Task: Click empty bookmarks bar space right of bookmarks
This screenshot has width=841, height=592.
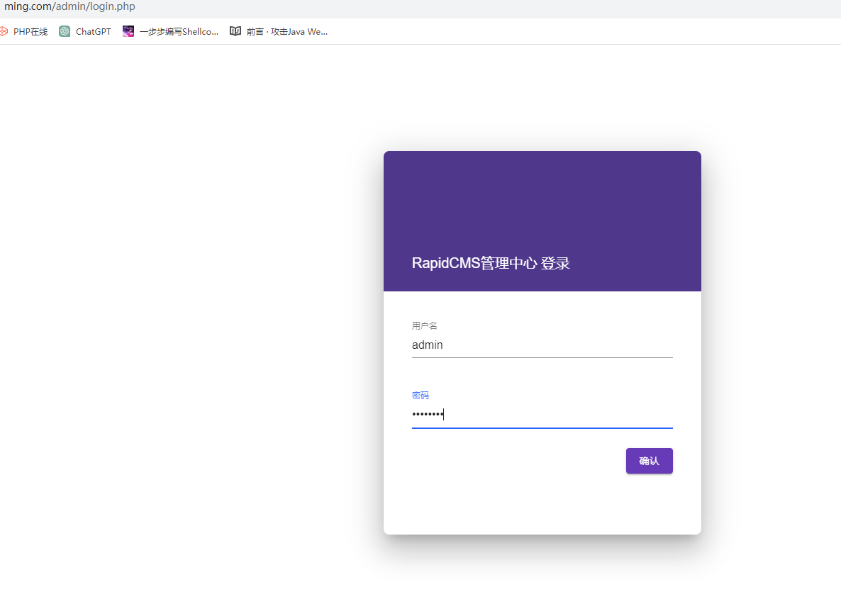Action: (x=567, y=32)
